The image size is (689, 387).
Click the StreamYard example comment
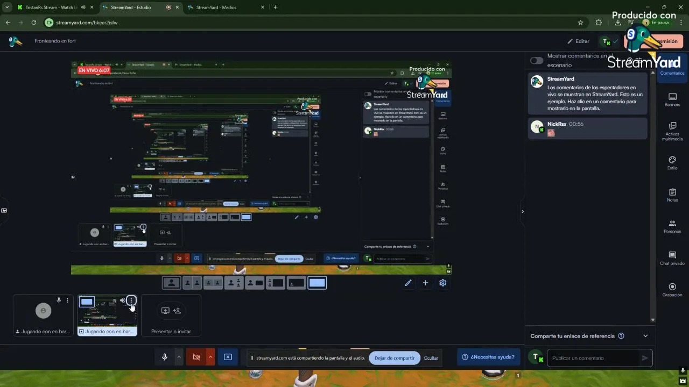tap(588, 94)
